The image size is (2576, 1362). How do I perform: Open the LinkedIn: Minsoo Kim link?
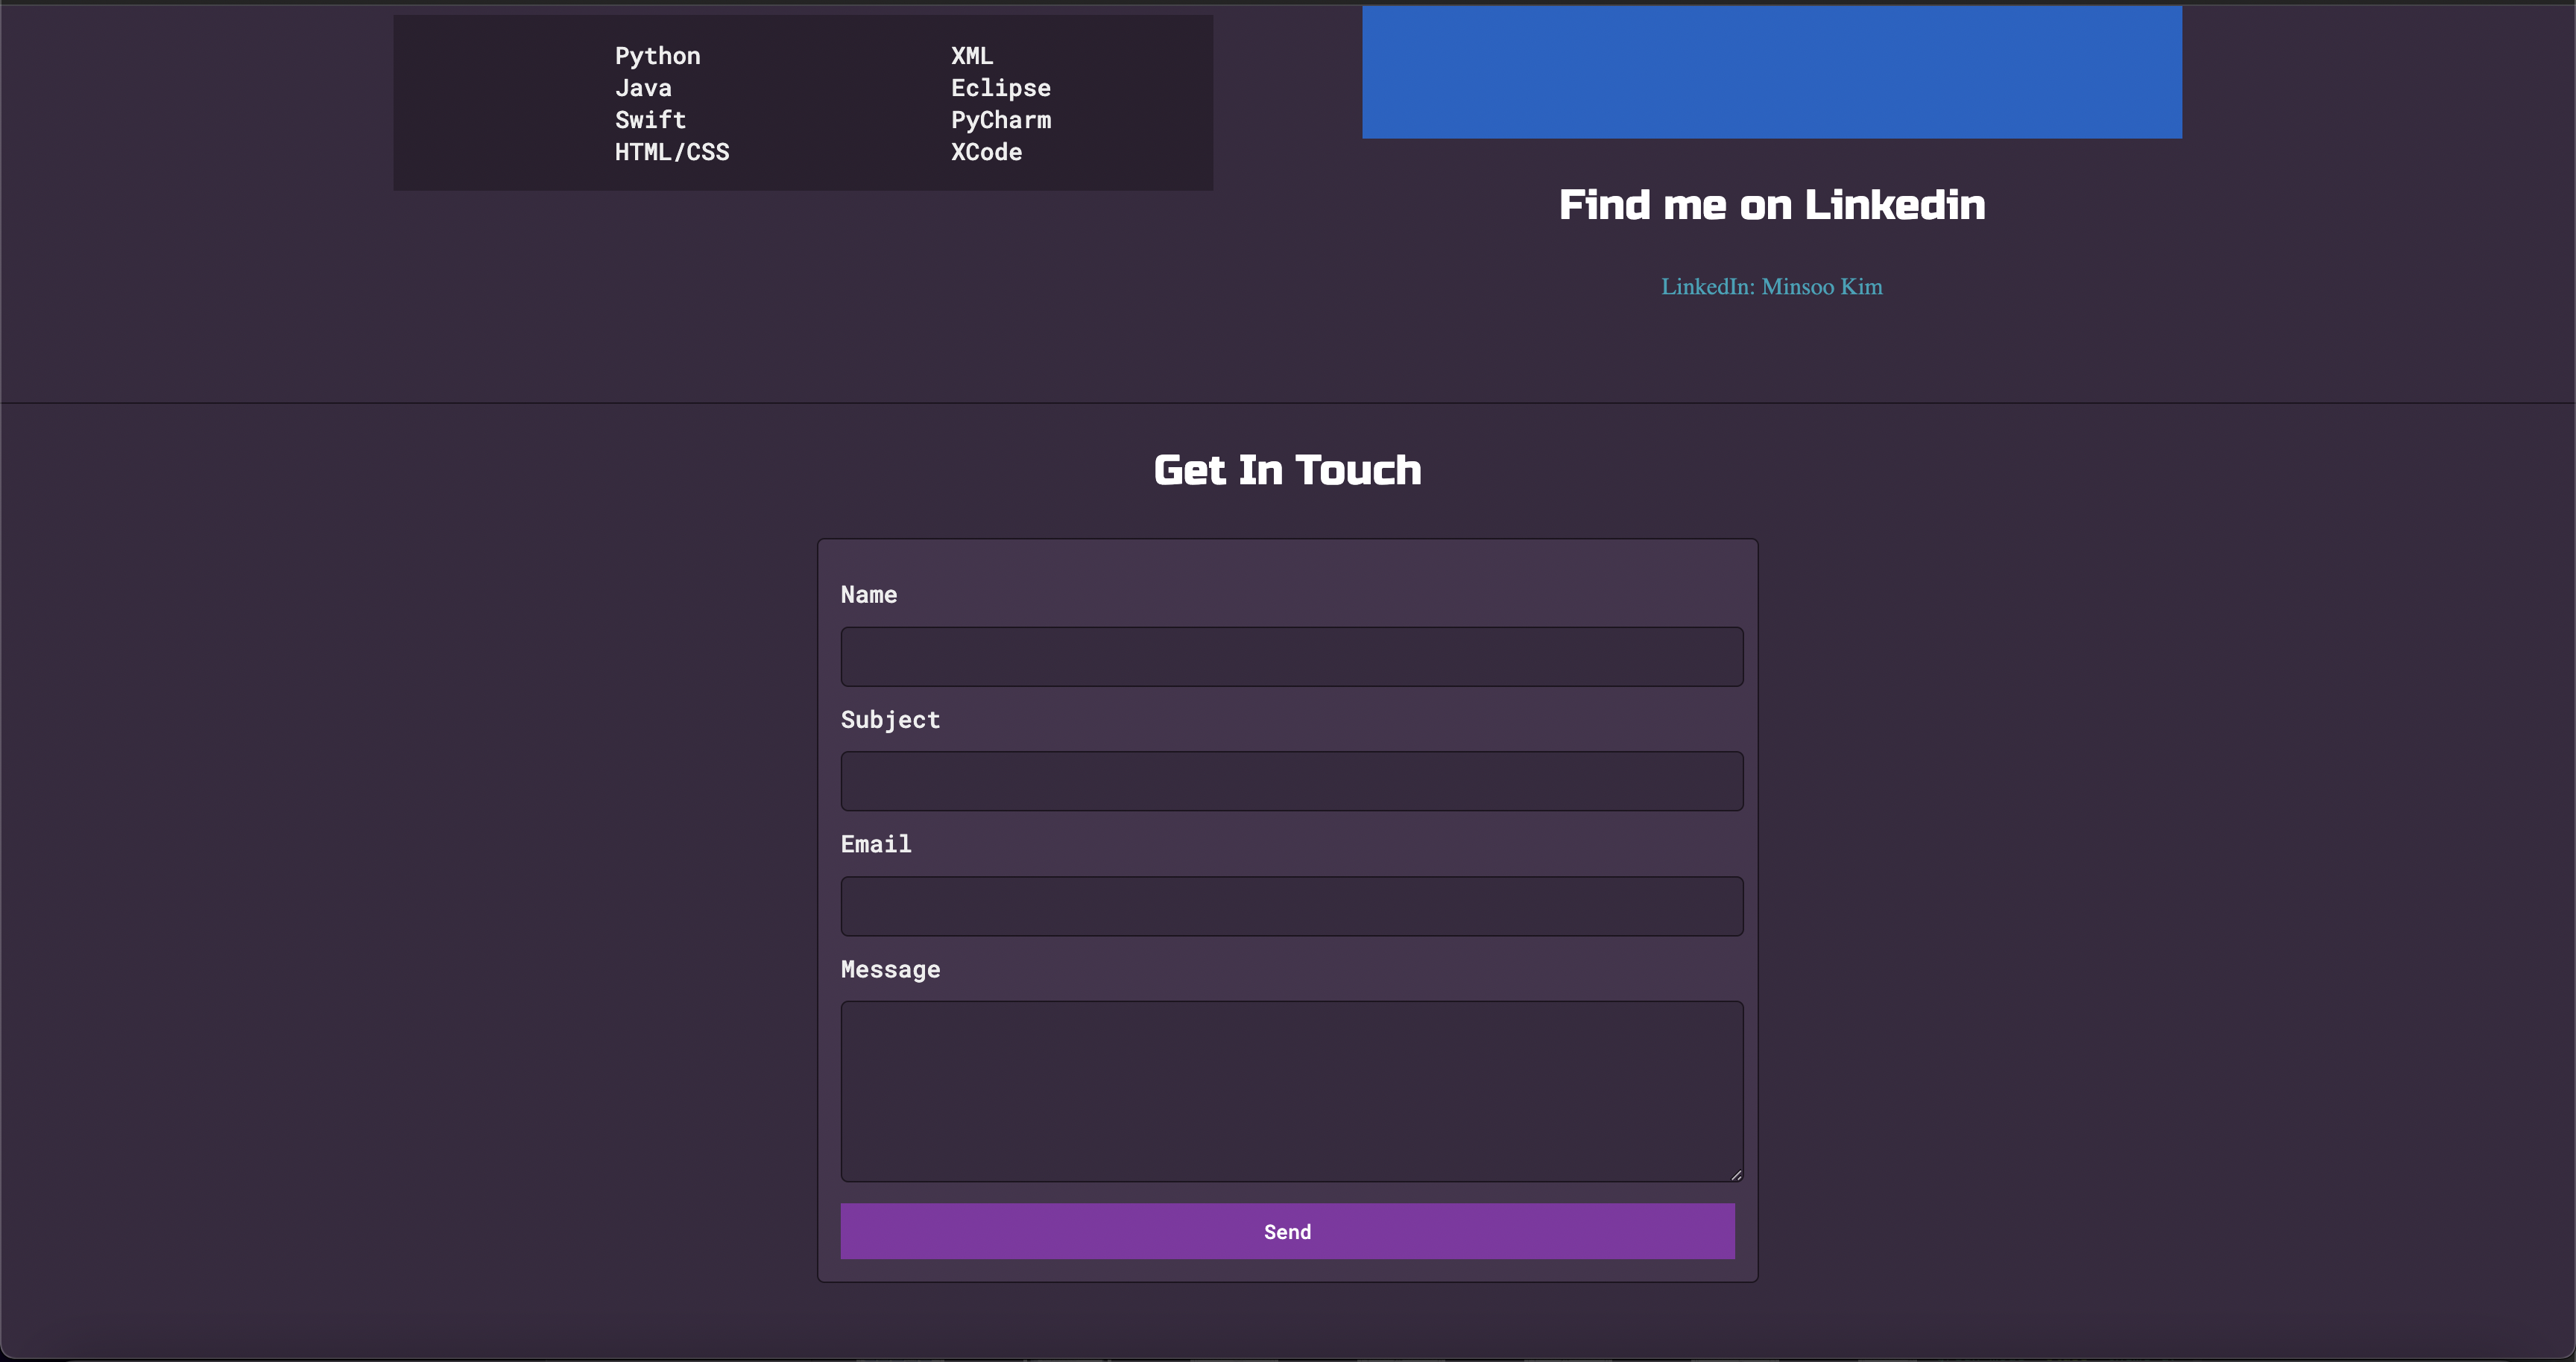click(1771, 287)
